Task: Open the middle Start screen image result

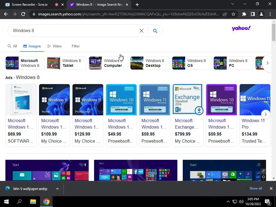Action: tap(136, 170)
